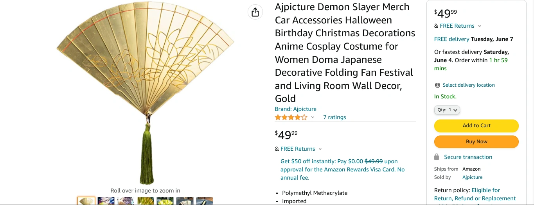Expand FREE Returns chevron in the buy box
Image resolution: width=534 pixels, height=205 pixels.
click(x=480, y=26)
